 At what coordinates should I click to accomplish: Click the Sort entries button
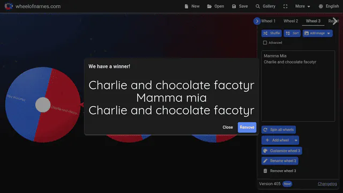292,33
